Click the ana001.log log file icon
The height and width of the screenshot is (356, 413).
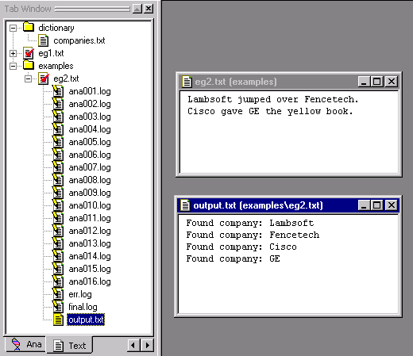click(x=58, y=91)
